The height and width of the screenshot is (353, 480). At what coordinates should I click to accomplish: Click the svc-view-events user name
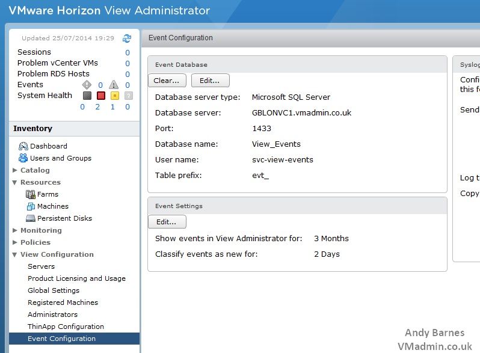pos(283,160)
